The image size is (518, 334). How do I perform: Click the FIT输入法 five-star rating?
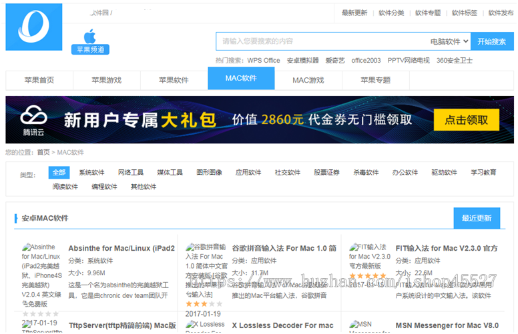click(368, 275)
